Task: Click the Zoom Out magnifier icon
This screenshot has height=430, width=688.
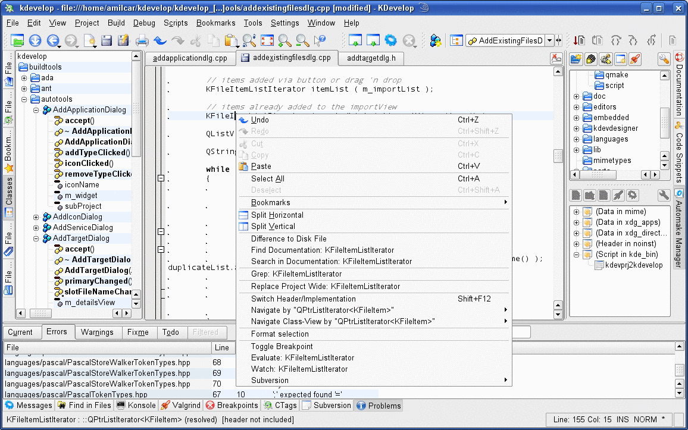Action: 302,41
